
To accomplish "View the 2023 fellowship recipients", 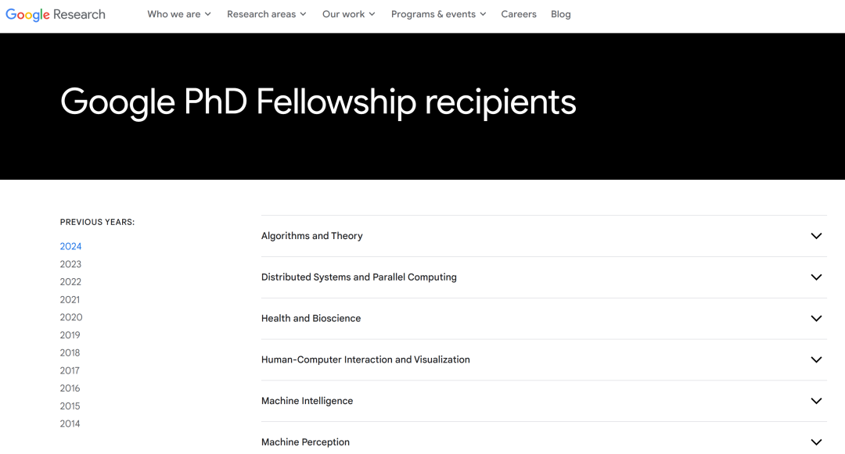I will point(70,264).
